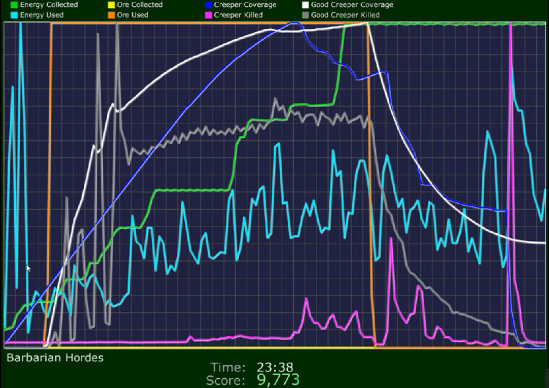
Task: Select the 'Creeper Killed' legend label
Action: pyautogui.click(x=238, y=15)
